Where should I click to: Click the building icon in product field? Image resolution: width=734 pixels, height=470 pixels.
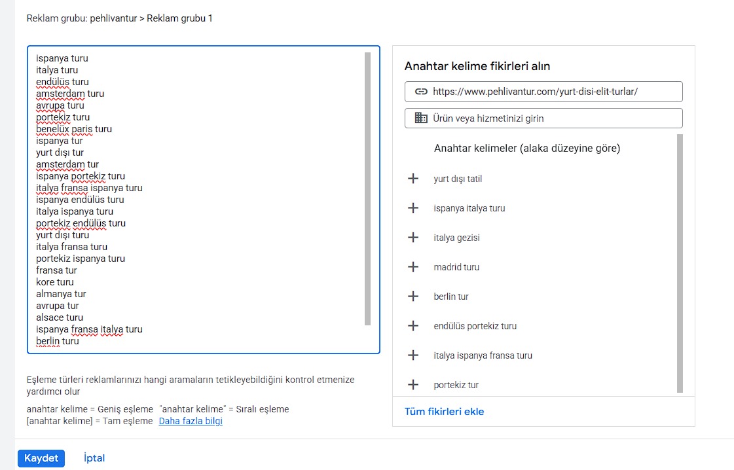click(x=421, y=118)
